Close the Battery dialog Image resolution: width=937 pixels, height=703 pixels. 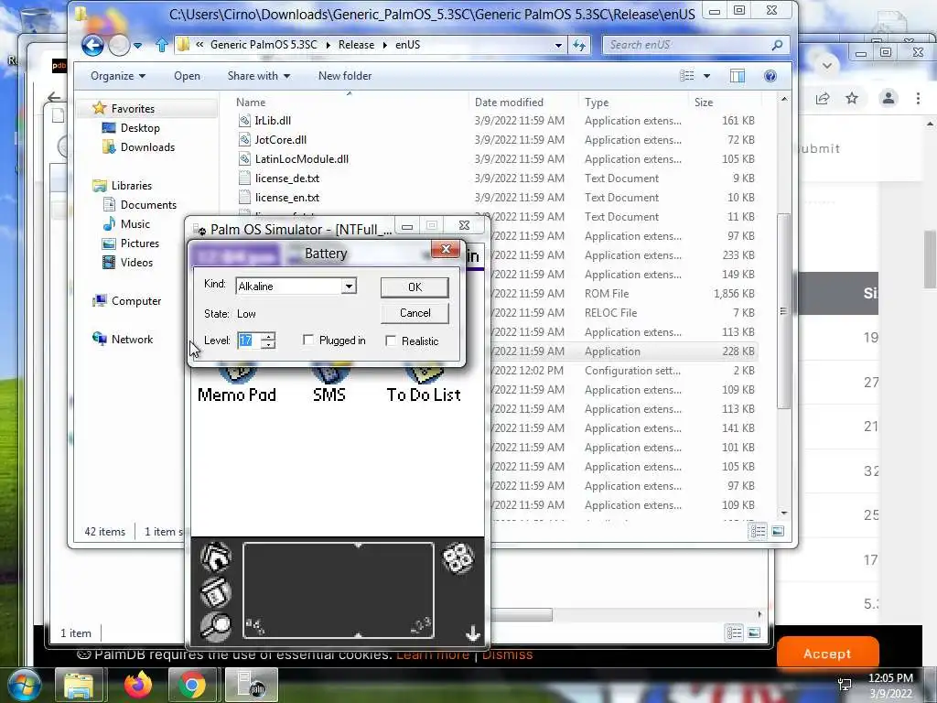(x=446, y=249)
